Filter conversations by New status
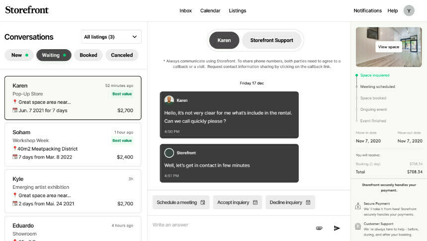Viewport: 427px width, 241px height. (x=19, y=55)
